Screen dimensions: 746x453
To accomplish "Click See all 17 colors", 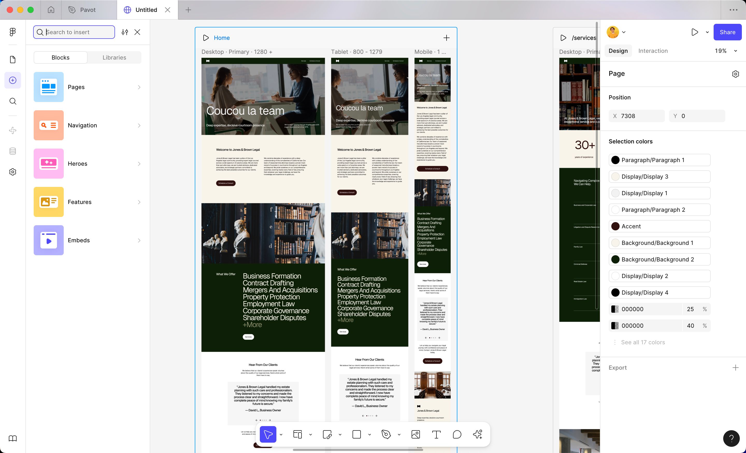I will pos(643,342).
